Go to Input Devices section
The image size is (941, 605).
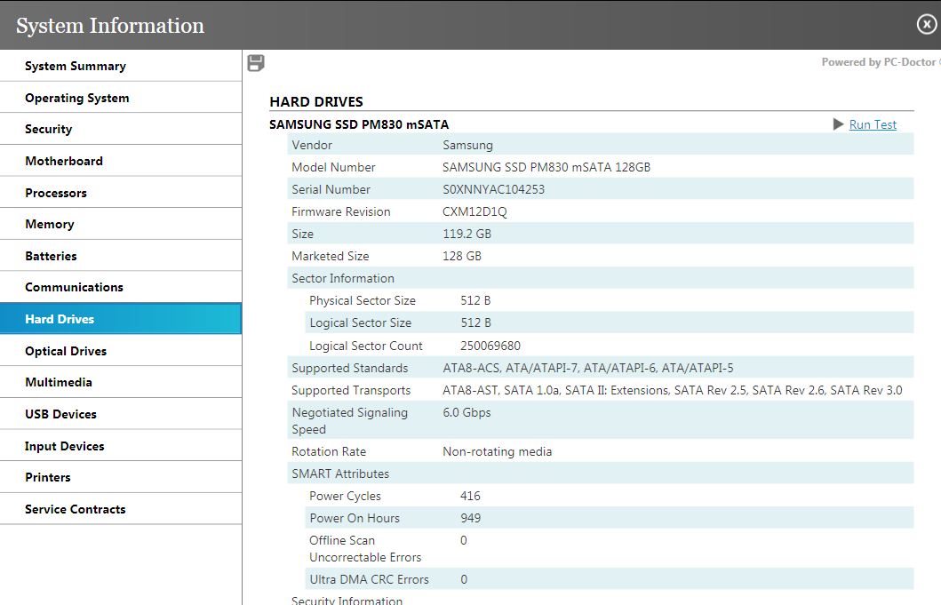point(121,446)
